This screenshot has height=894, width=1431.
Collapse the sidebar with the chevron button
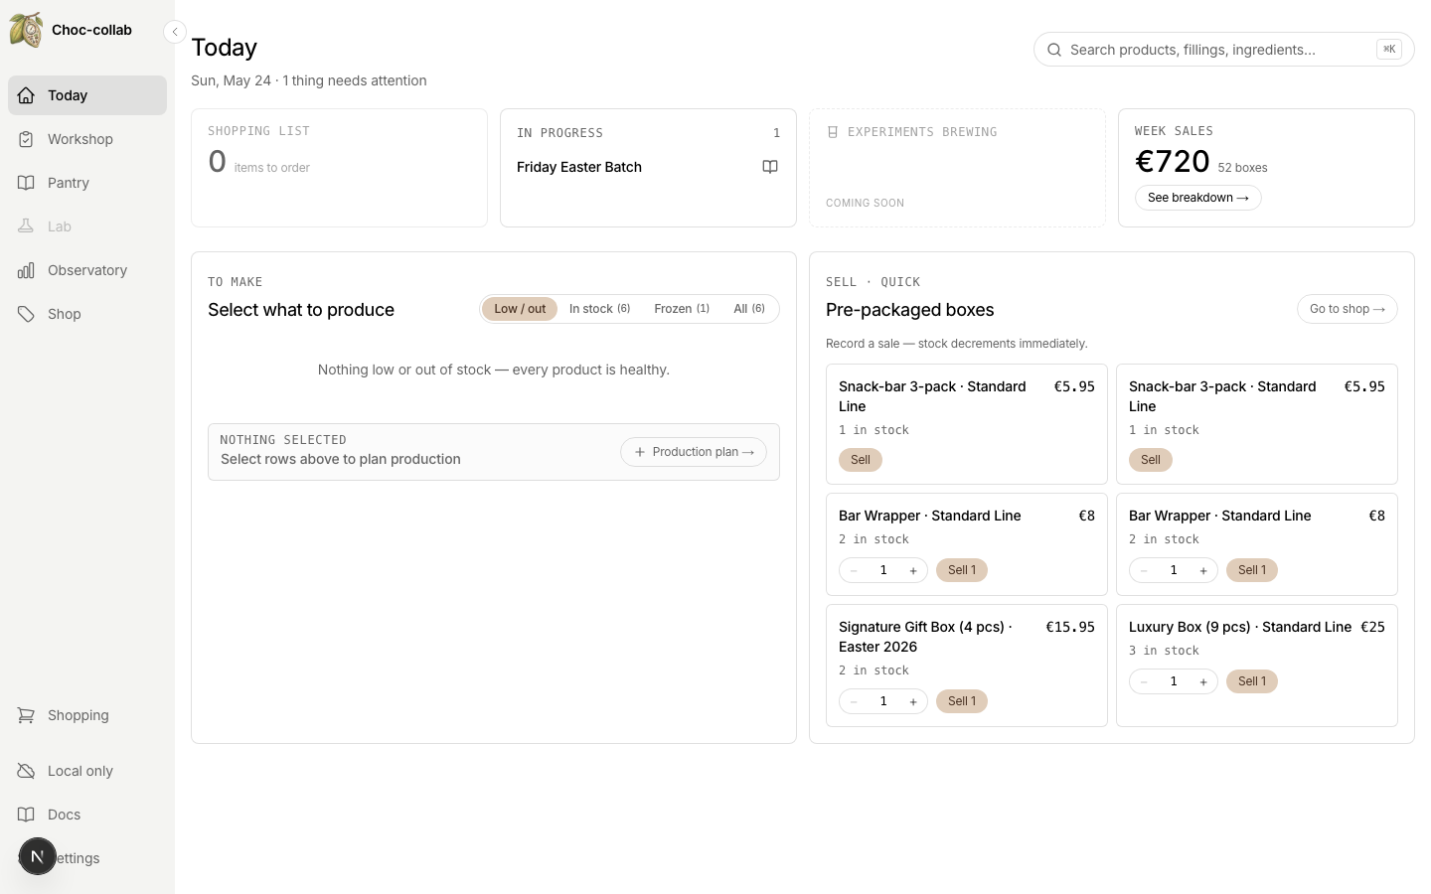point(175,32)
